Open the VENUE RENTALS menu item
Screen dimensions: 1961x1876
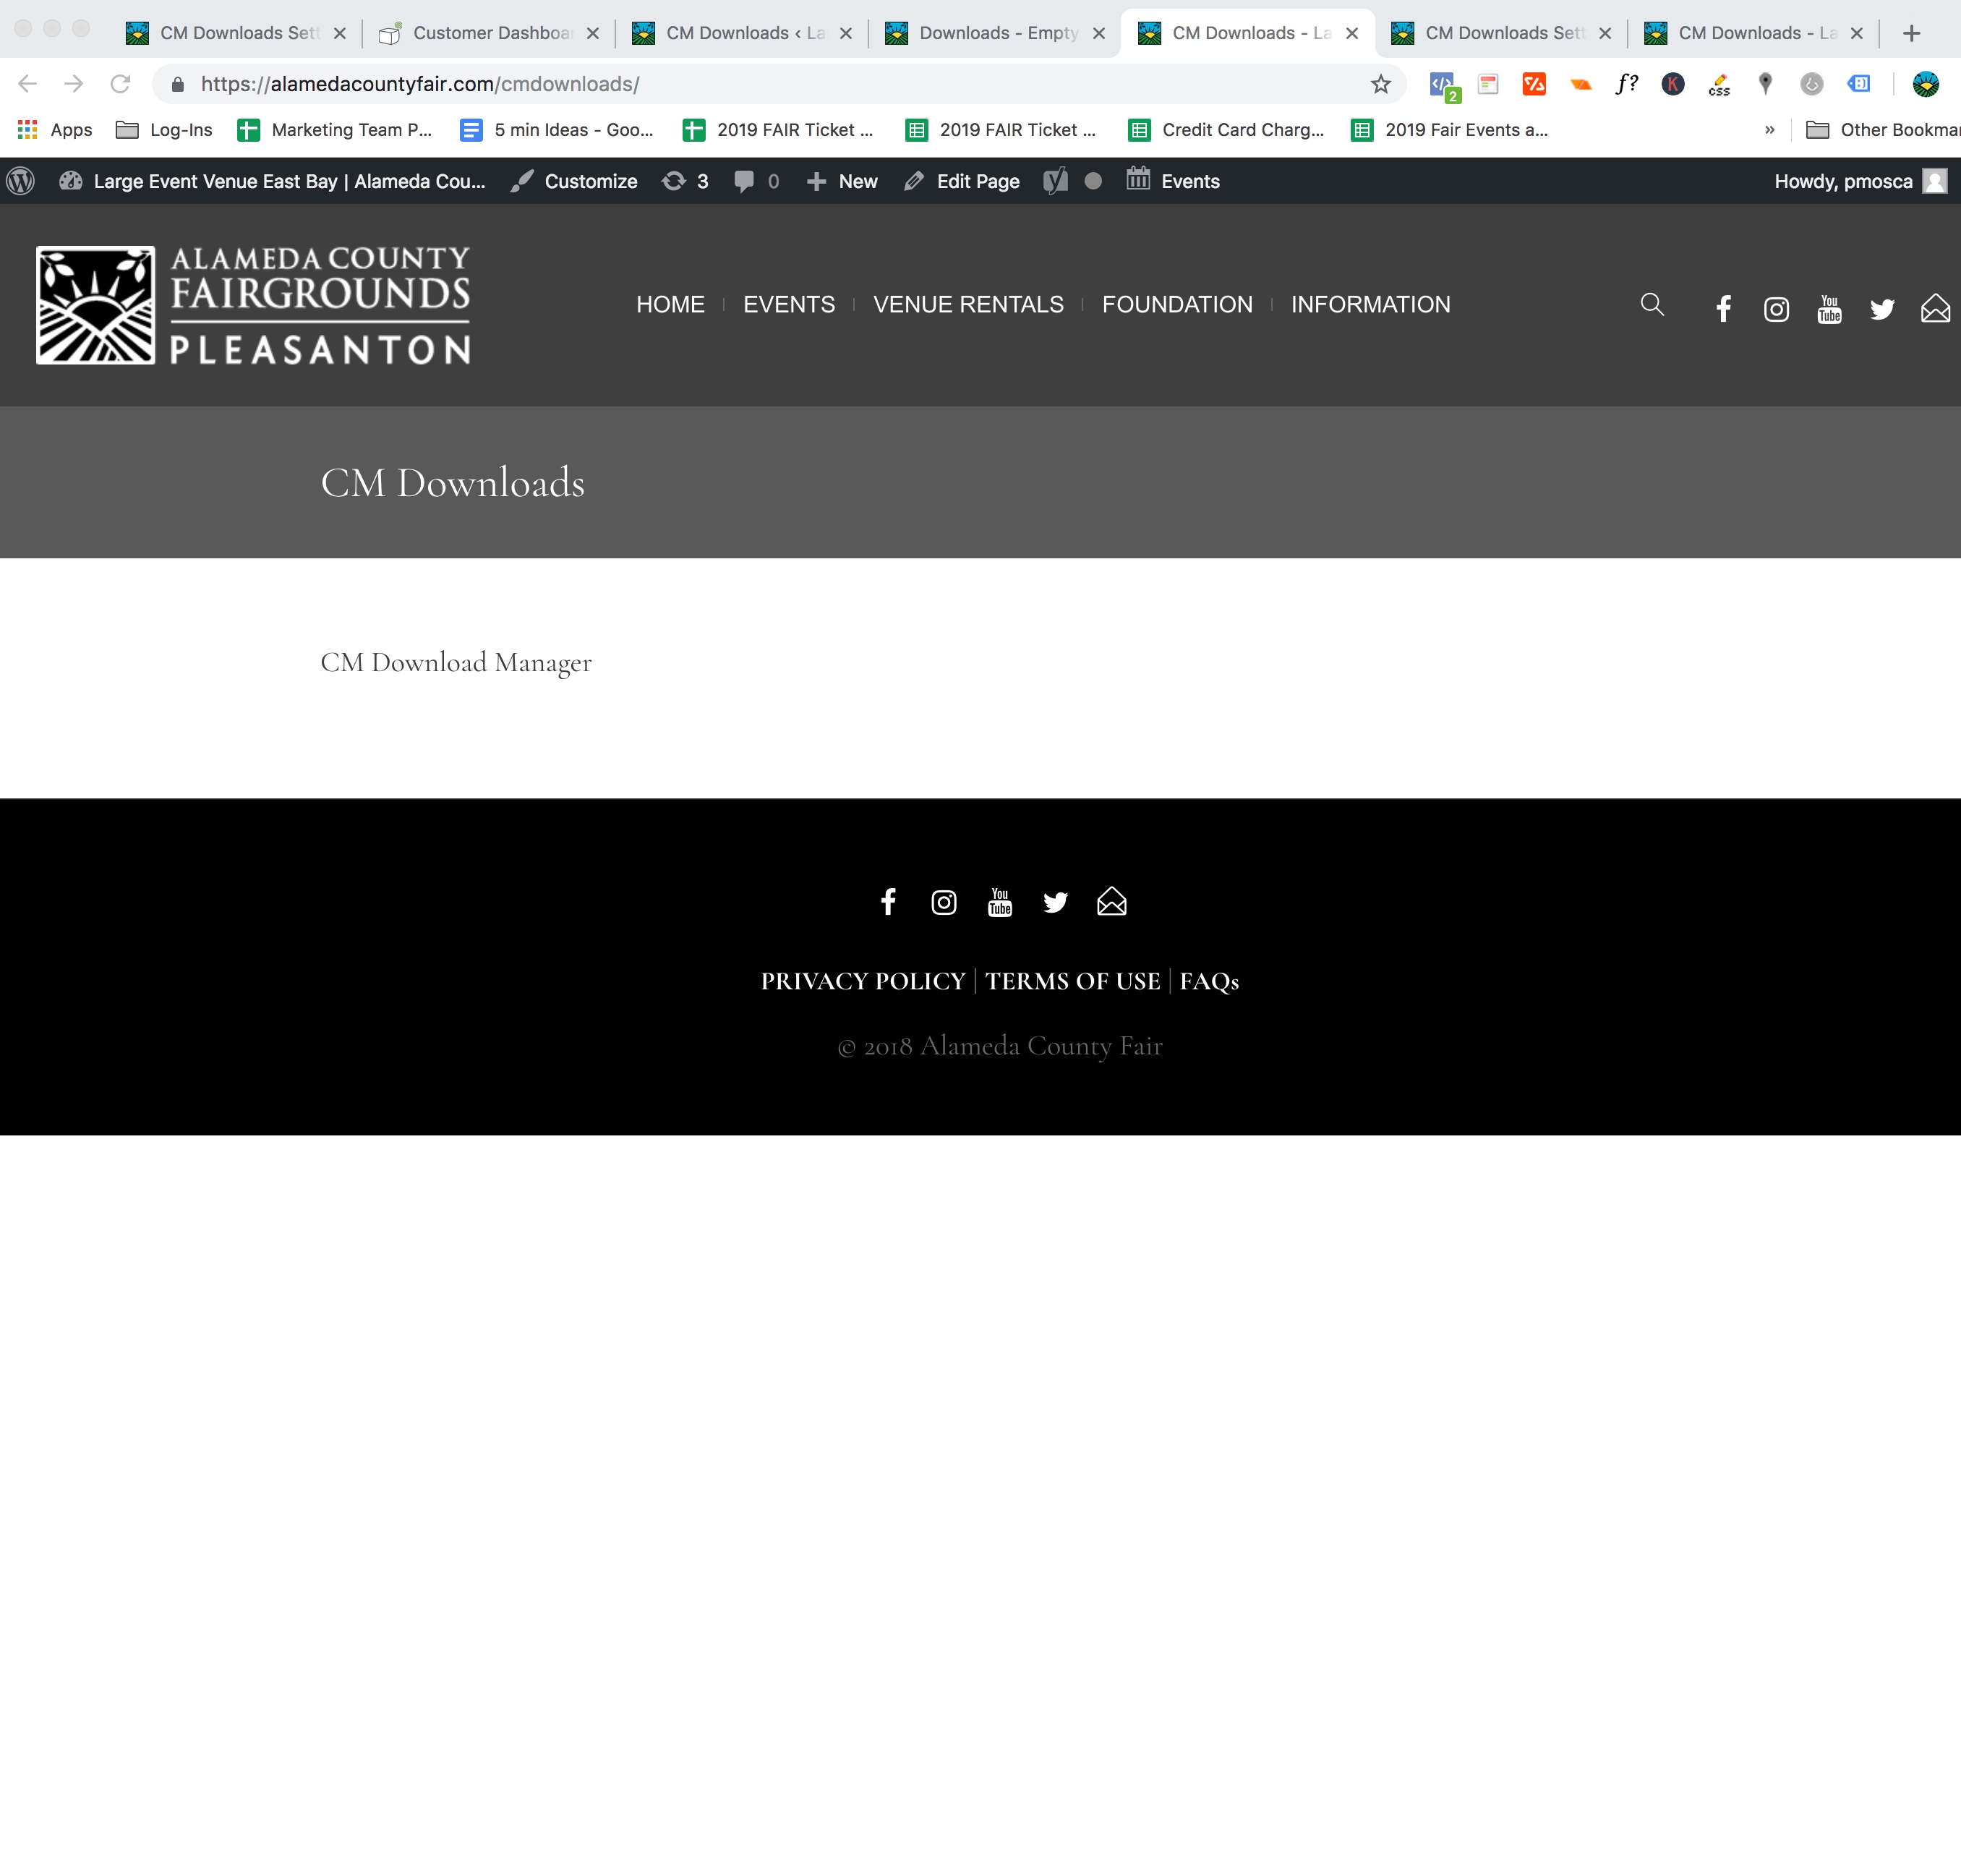coord(968,304)
